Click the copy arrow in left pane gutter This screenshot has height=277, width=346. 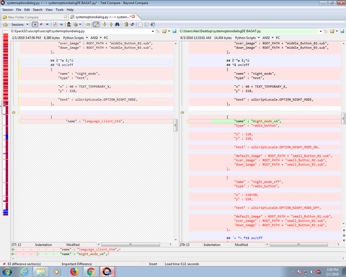(x=14, y=113)
